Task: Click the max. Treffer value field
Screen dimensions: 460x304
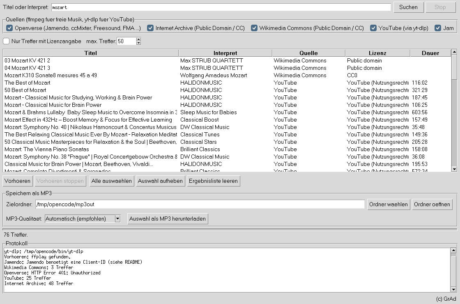Action: 126,41
